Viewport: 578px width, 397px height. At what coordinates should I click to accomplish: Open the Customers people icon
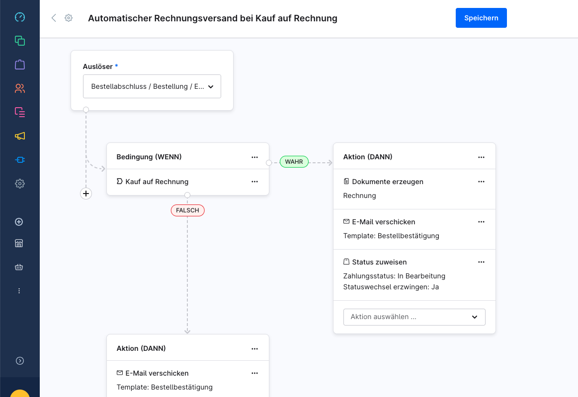19,88
